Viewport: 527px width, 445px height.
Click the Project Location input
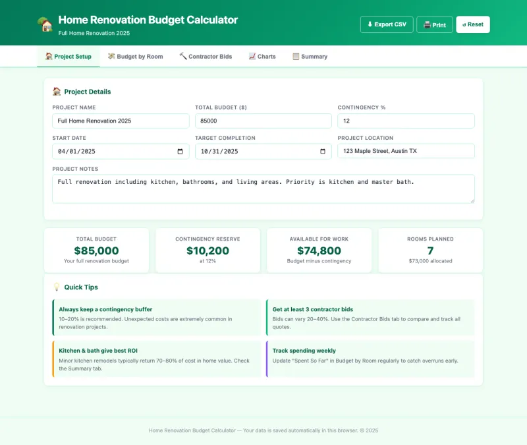tap(406, 151)
